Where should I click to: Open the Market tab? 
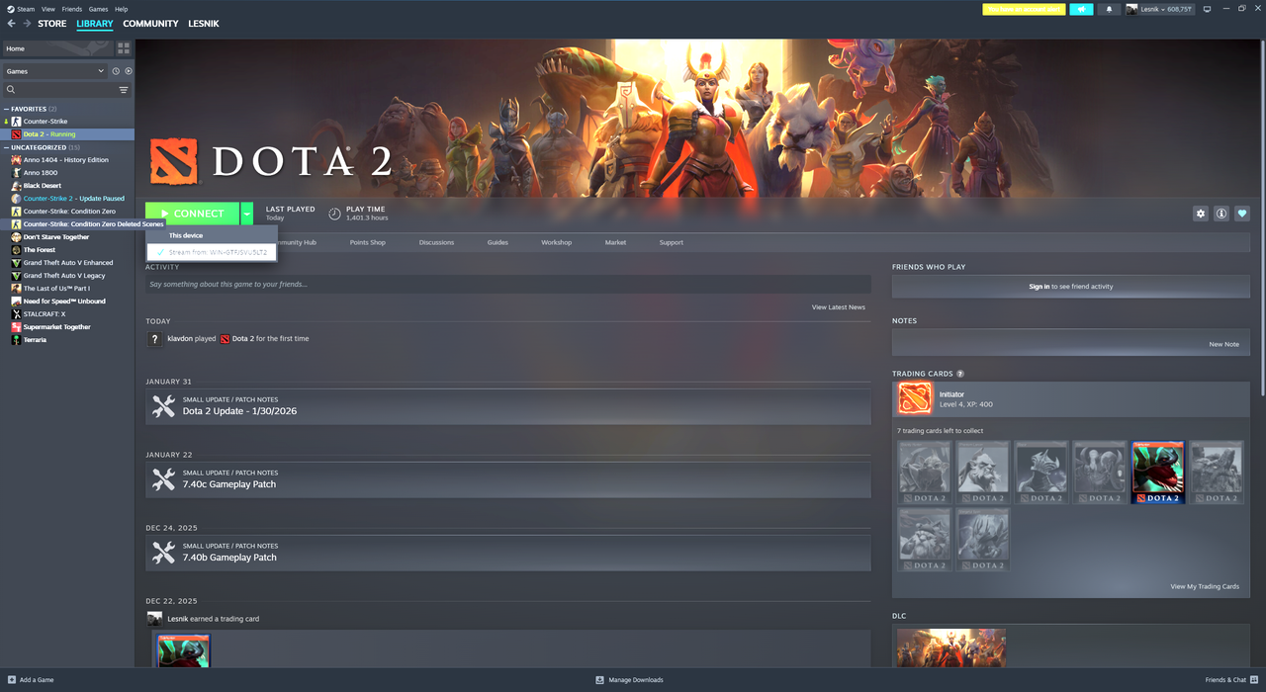(615, 242)
